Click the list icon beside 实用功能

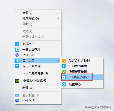click(x=17, y=61)
